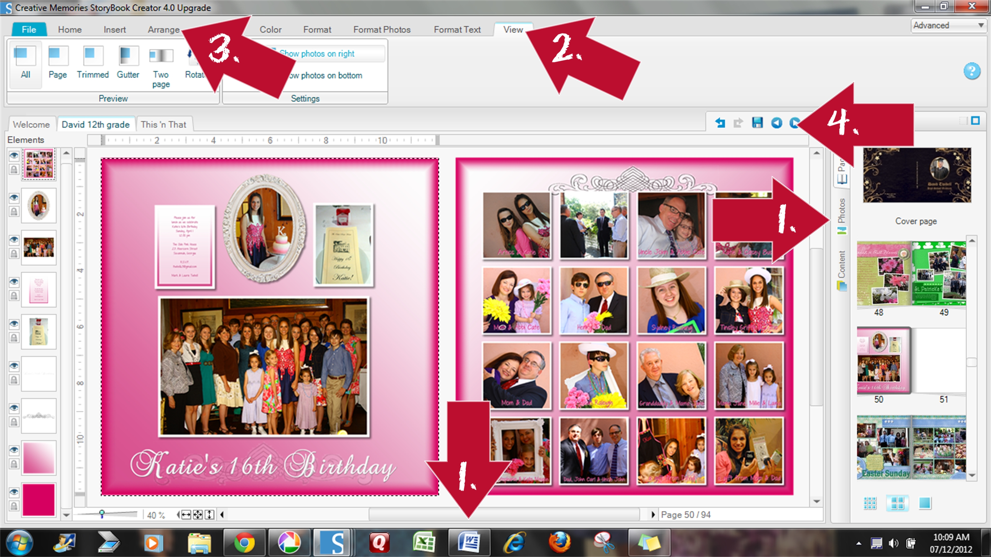Viewport: 991px width, 557px height.
Task: Click the Save disk icon
Action: coord(757,123)
